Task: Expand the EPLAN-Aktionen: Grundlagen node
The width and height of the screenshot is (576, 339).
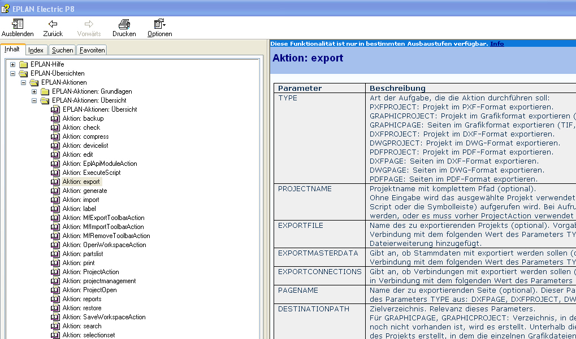Action: [34, 91]
